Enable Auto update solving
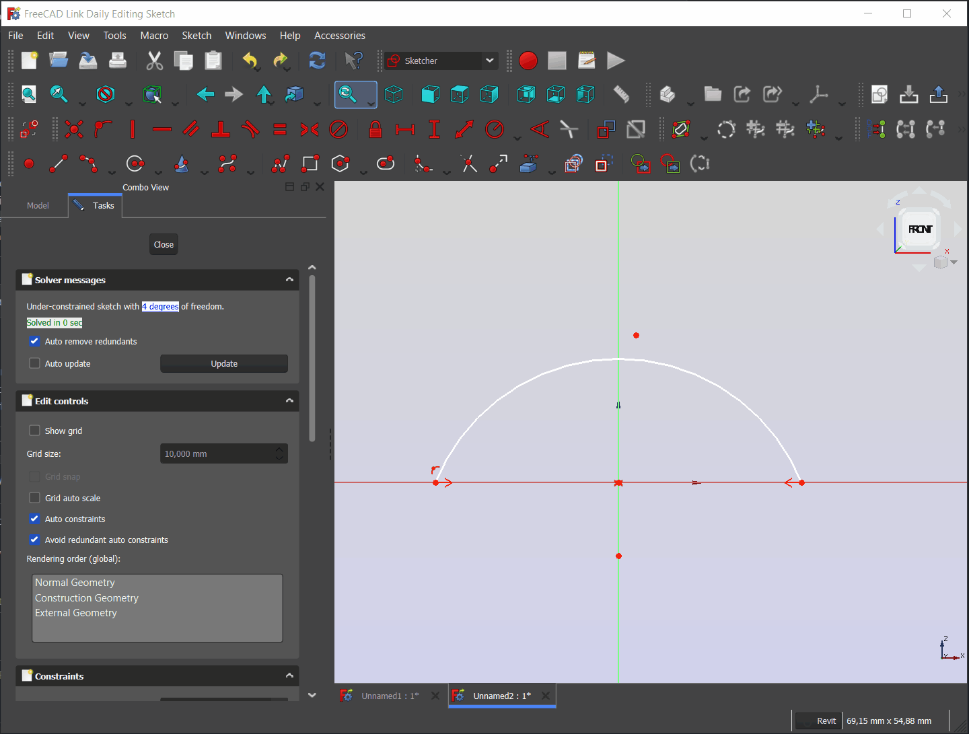Viewport: 969px width, 734px height. (x=34, y=363)
